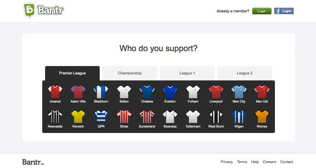Switch to the Championship tab
The width and height of the screenshot is (316, 168).
point(130,73)
